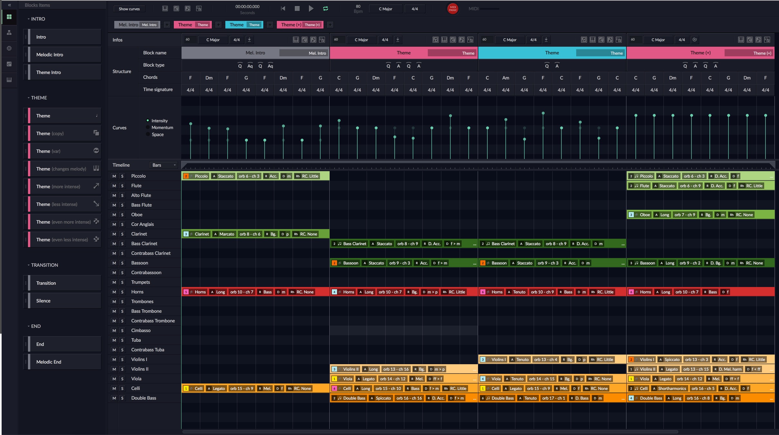The width and height of the screenshot is (779, 435).
Task: Click the BPM value input field showing 80
Action: point(356,5)
